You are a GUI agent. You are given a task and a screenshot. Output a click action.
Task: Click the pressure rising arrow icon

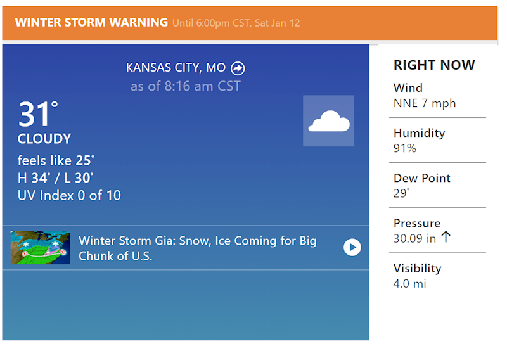pyautogui.click(x=446, y=237)
